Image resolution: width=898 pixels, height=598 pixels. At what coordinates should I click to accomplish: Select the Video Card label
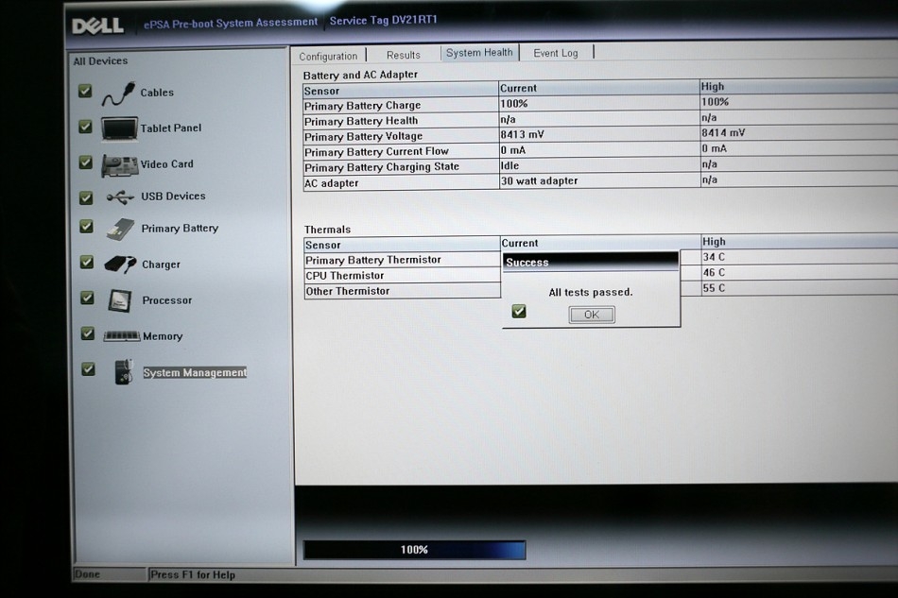pyautogui.click(x=166, y=164)
